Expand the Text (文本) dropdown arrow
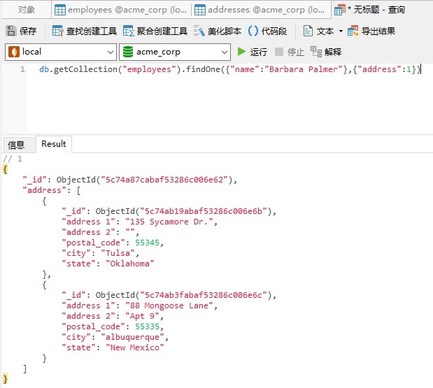 (341, 31)
